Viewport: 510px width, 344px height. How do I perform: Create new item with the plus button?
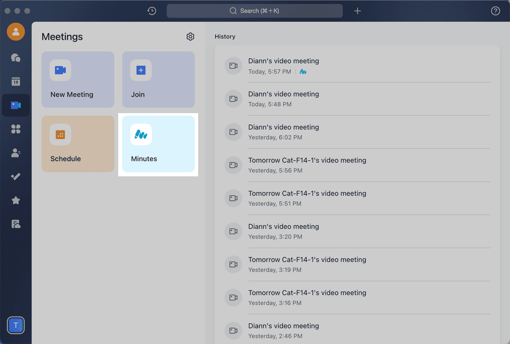pos(357,11)
